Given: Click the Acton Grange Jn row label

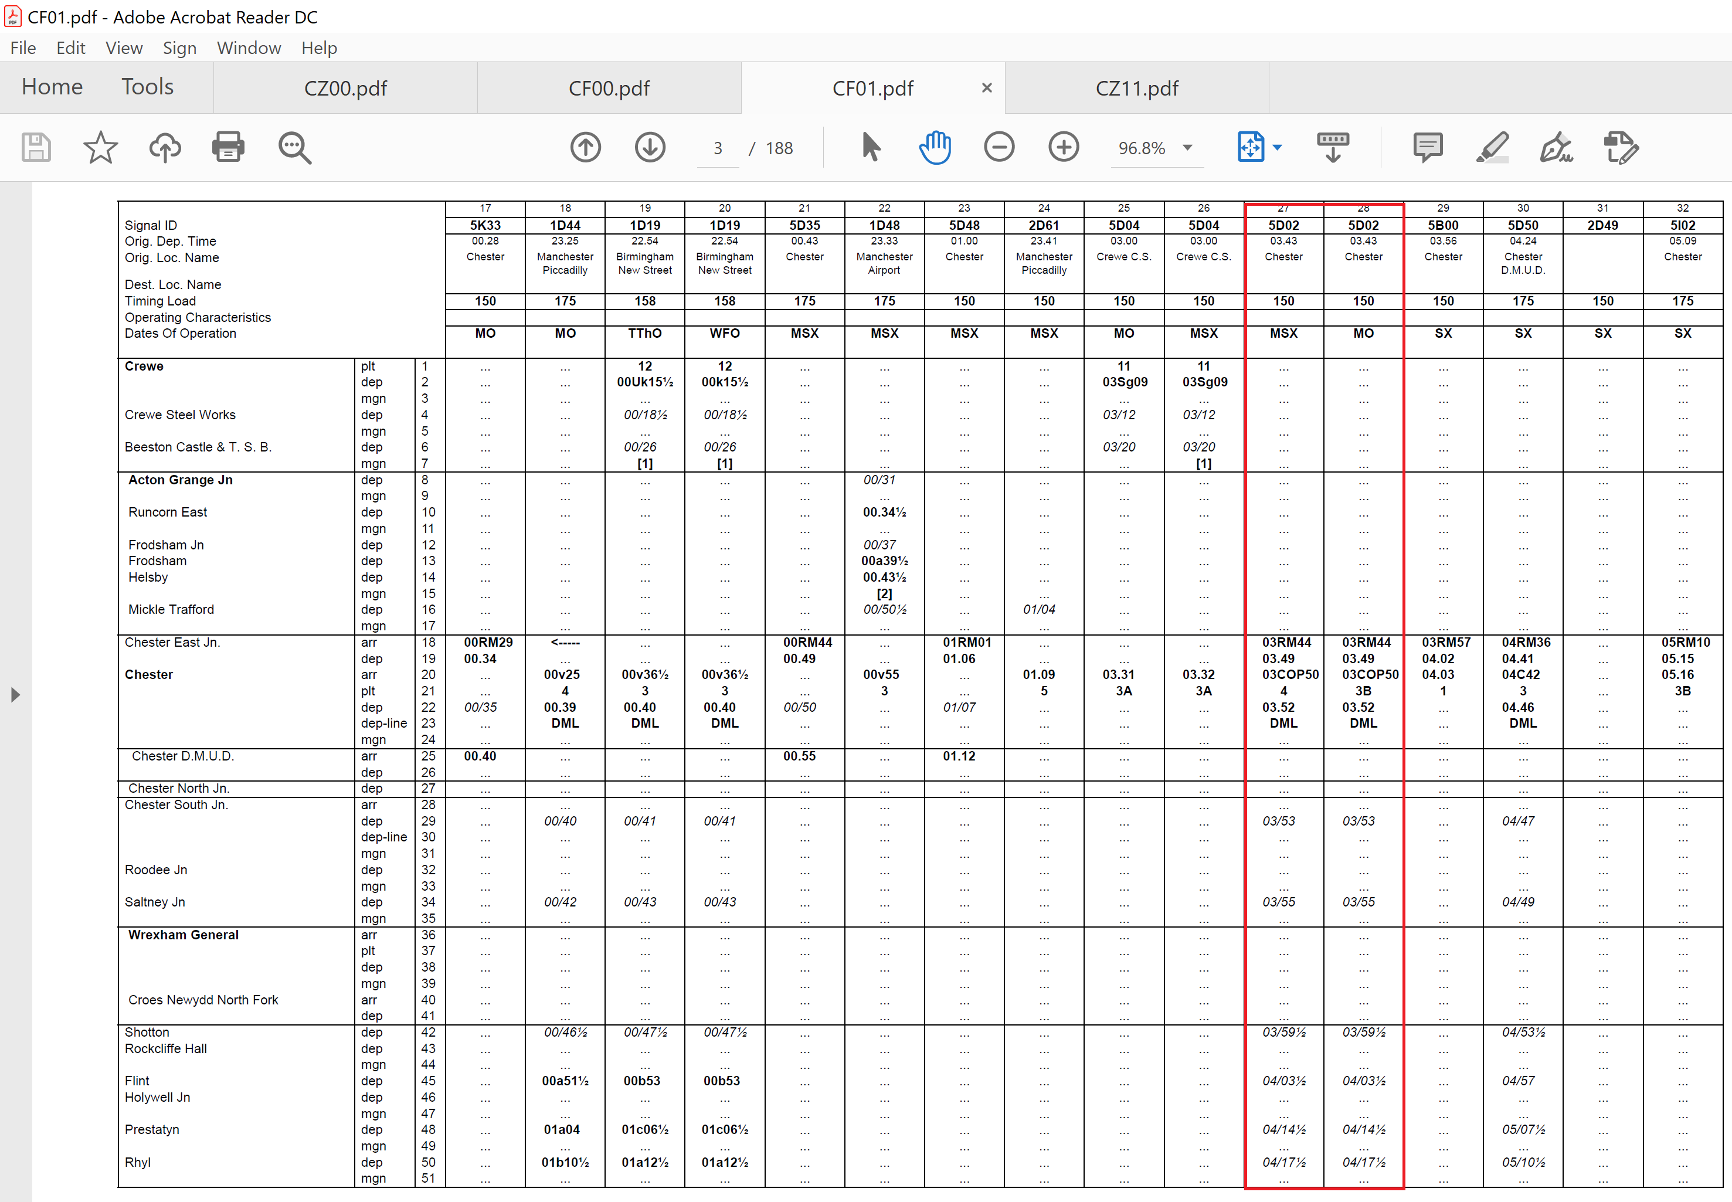Looking at the screenshot, I should pyautogui.click(x=180, y=480).
